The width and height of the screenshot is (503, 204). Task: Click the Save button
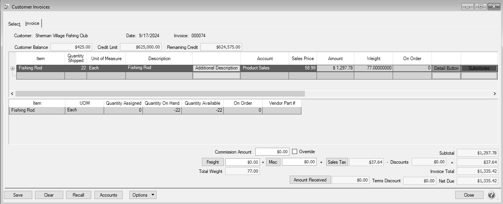pos(18,195)
